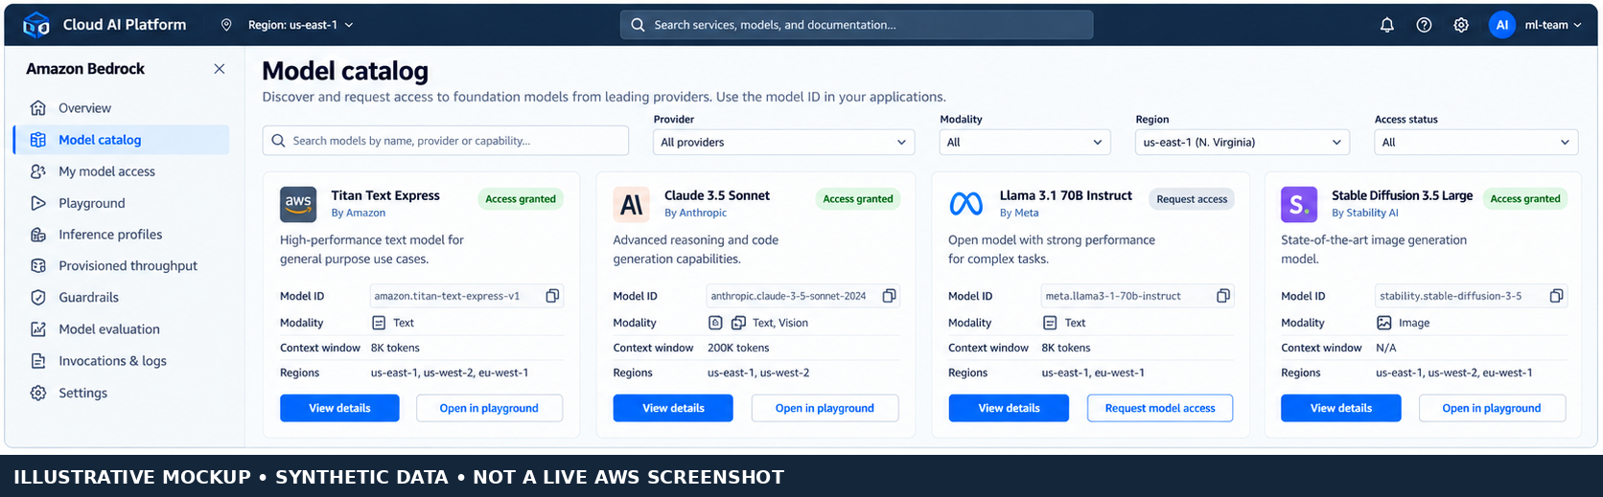Focus the global search services field
Viewport: 1603px width, 497px height.
click(856, 25)
